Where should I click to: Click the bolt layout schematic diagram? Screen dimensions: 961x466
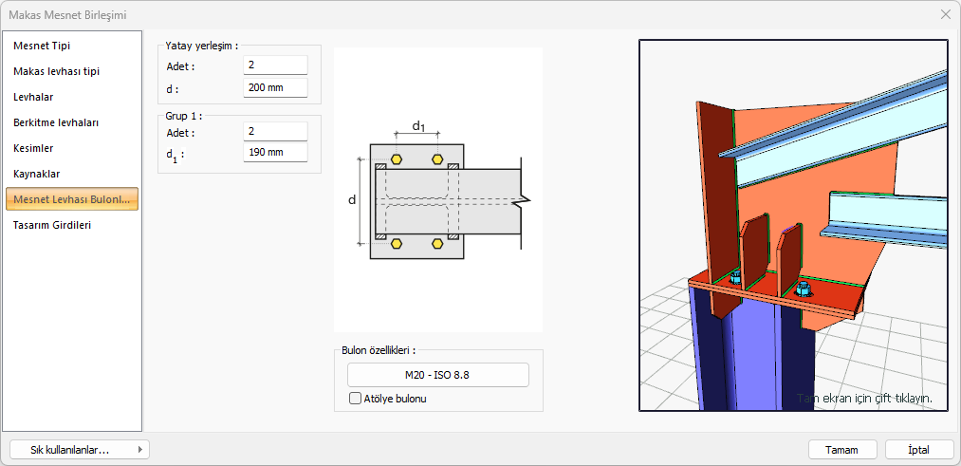[438, 190]
